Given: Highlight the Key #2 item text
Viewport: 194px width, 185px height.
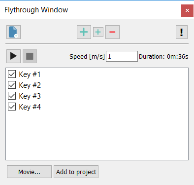Looking at the screenshot, I should (x=30, y=85).
